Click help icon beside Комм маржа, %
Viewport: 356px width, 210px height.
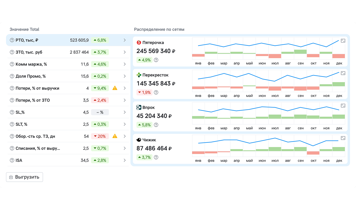click(12, 64)
